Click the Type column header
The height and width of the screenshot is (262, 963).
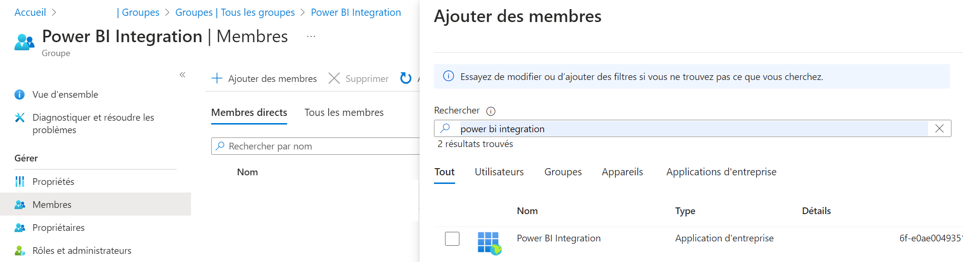[x=685, y=211]
